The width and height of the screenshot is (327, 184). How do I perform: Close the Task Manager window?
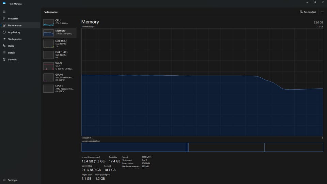323,2
